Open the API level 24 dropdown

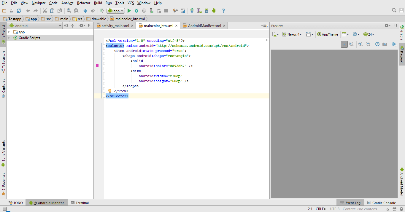click(x=369, y=34)
